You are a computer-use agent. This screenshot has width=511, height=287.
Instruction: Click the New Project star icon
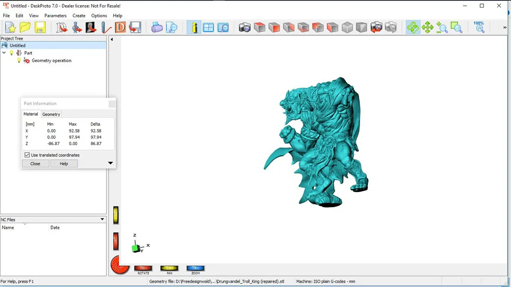point(10,27)
